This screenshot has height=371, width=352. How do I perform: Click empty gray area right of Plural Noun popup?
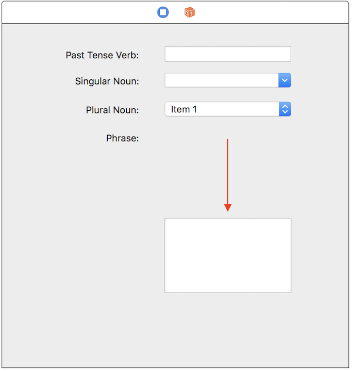click(x=320, y=109)
